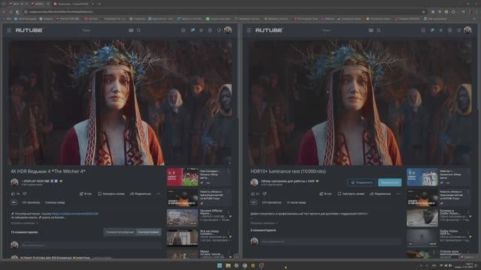Open options menu of Dolby Vision recommendation card
The width and height of the screenshot is (481, 270).
click(469, 233)
